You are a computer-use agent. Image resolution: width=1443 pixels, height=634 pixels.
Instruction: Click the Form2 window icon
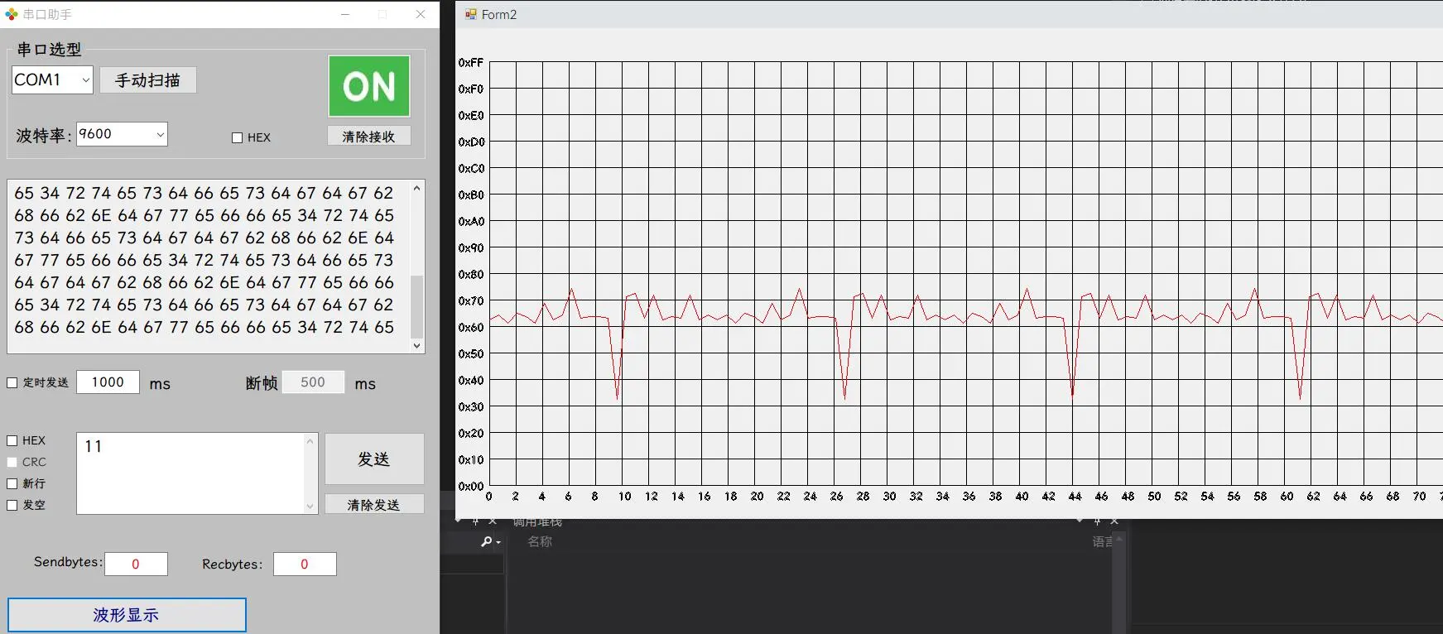point(471,14)
